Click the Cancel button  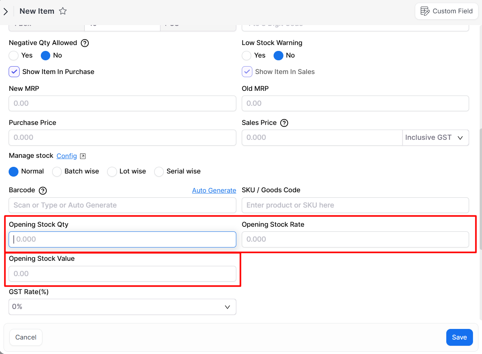pyautogui.click(x=26, y=337)
